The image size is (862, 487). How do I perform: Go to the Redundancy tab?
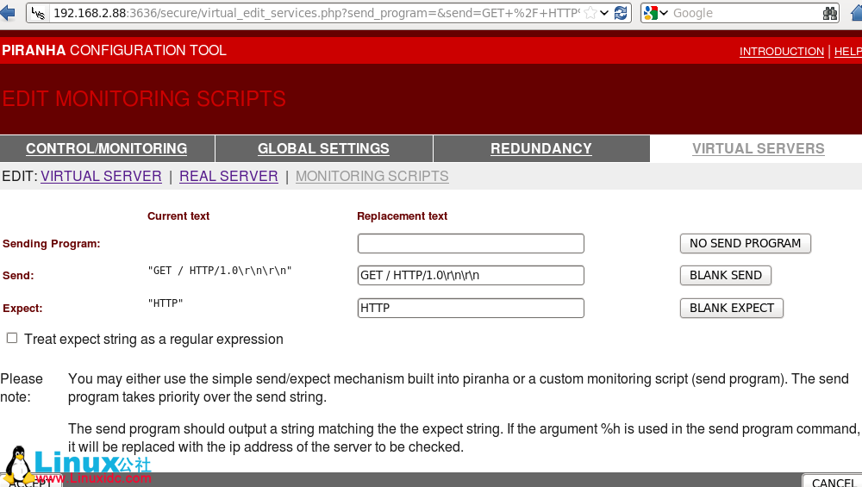[x=541, y=148]
